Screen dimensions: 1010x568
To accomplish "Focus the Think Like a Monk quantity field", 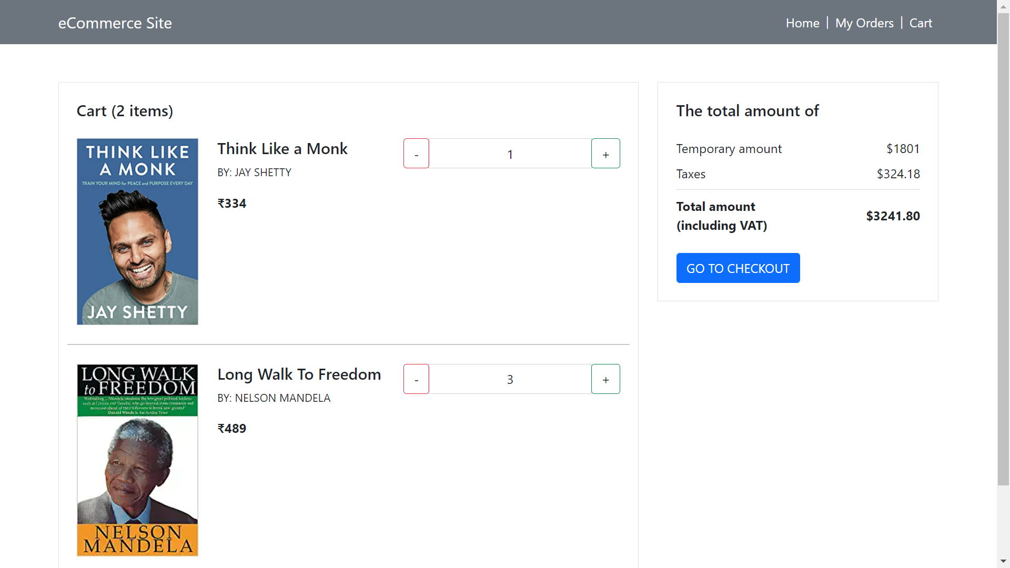I will pyautogui.click(x=510, y=154).
